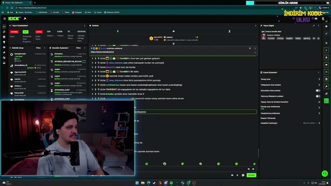Toggle the broadcast stats widget in right bar
The width and height of the screenshot is (331, 186).
326,72
